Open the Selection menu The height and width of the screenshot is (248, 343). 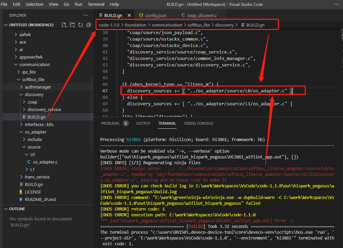pyautogui.click(x=34, y=4)
